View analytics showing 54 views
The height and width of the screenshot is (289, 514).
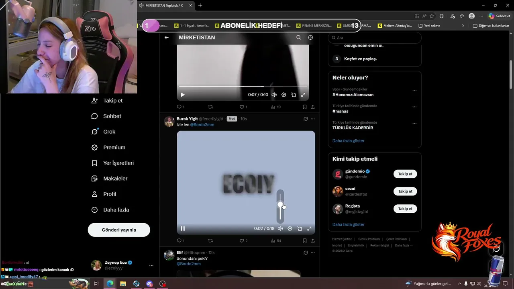pyautogui.click(x=276, y=240)
